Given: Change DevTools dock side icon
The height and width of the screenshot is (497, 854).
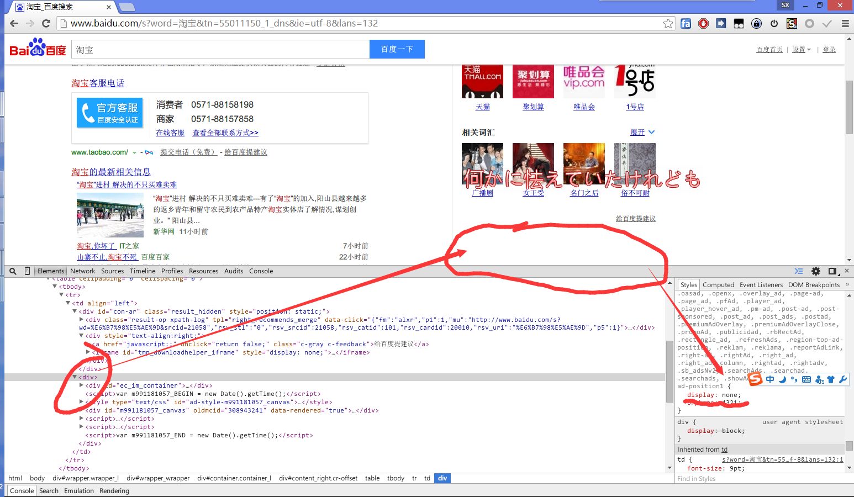Looking at the screenshot, I should coord(832,271).
